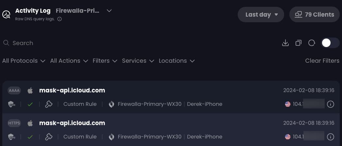Click DOH3 shield icon in second row

[11, 137]
